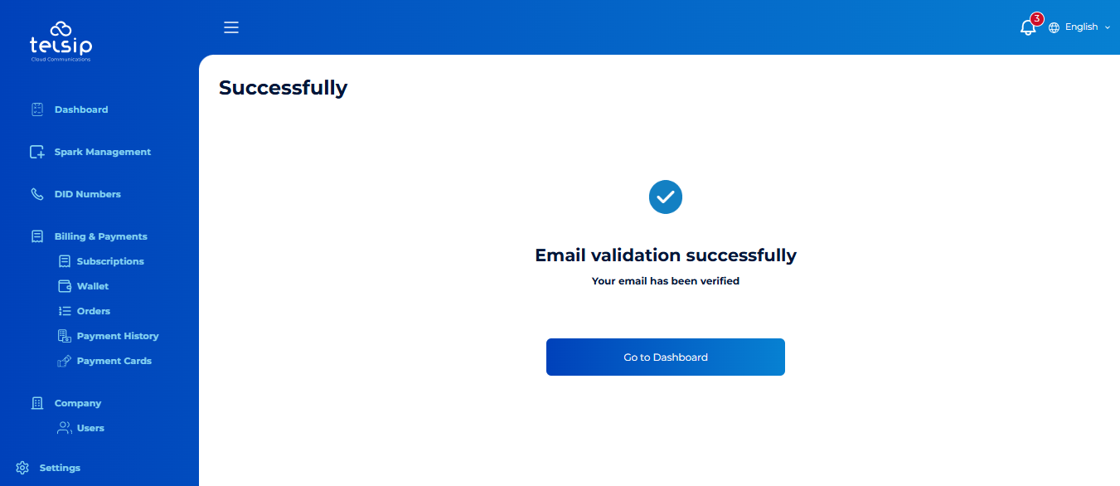Collapse the Company section
Image resolution: width=1120 pixels, height=486 pixels.
[77, 403]
